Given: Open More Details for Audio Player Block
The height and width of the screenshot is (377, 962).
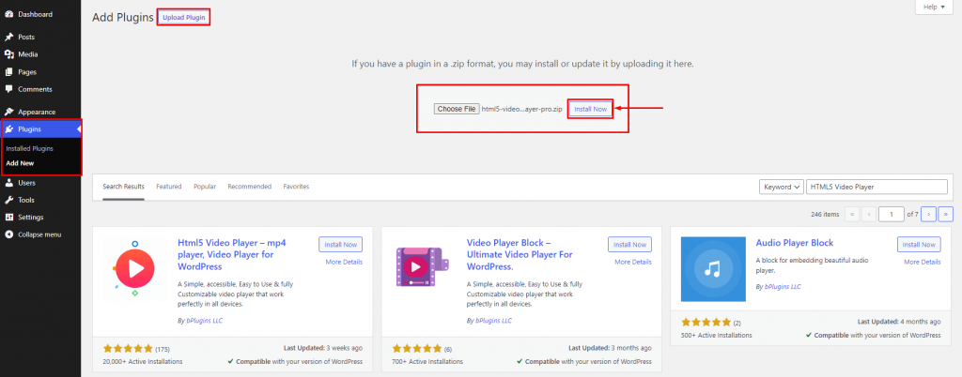Looking at the screenshot, I should click(x=923, y=262).
